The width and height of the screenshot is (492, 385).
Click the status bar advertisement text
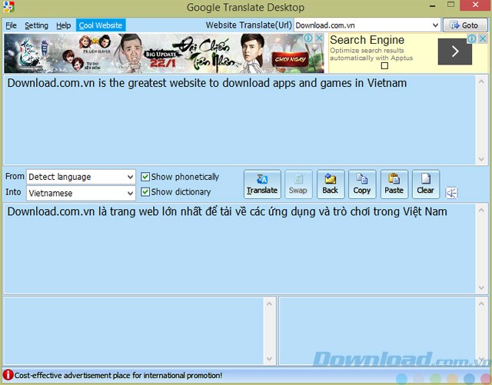(x=118, y=375)
